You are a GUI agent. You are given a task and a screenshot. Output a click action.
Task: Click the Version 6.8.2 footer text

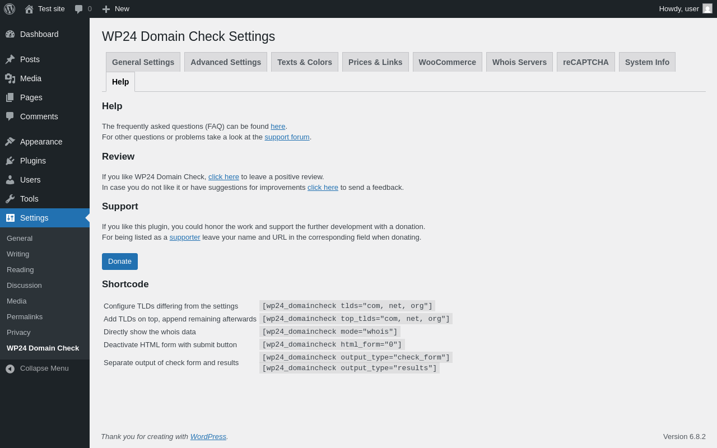(x=685, y=437)
